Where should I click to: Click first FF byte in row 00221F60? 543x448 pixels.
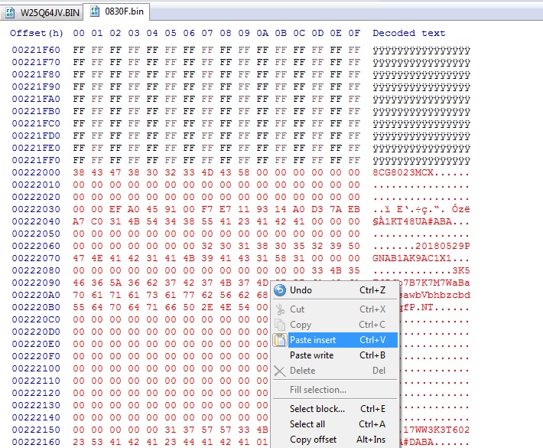coord(79,50)
